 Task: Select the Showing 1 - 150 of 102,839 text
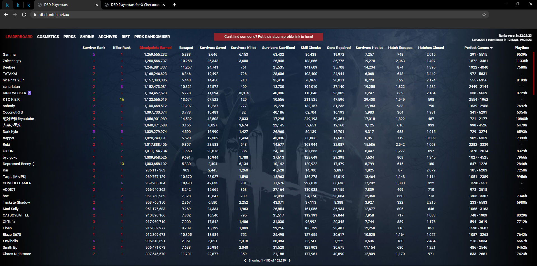coord(267,260)
